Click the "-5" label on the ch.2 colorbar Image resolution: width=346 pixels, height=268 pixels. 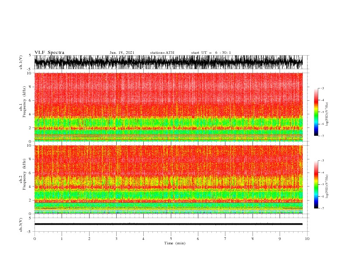tap(322, 184)
